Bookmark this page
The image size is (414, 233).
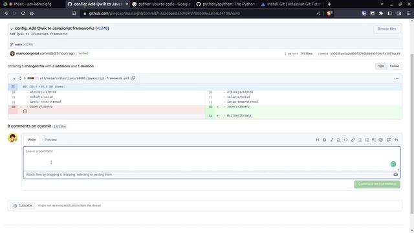tap(74, 13)
